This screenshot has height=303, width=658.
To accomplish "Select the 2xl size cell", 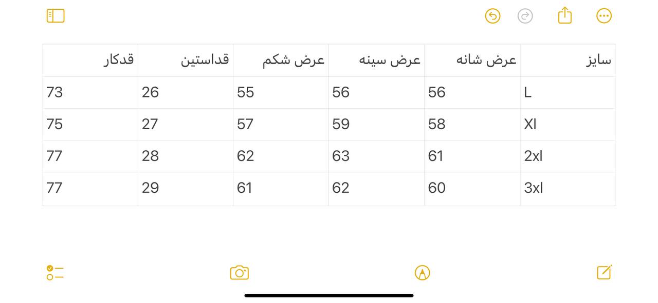I will pyautogui.click(x=568, y=156).
